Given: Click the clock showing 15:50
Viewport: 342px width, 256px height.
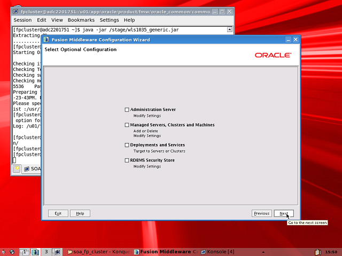Looking at the screenshot, I should click(331, 252).
